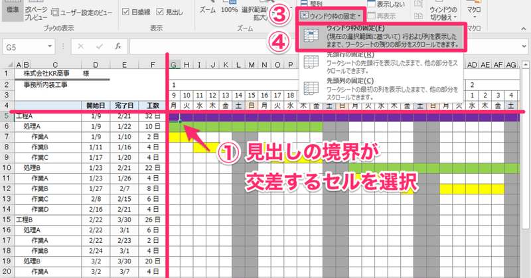The width and height of the screenshot is (531, 278).
Task: Click the 工程A cell in row 5
Action: click(x=48, y=117)
